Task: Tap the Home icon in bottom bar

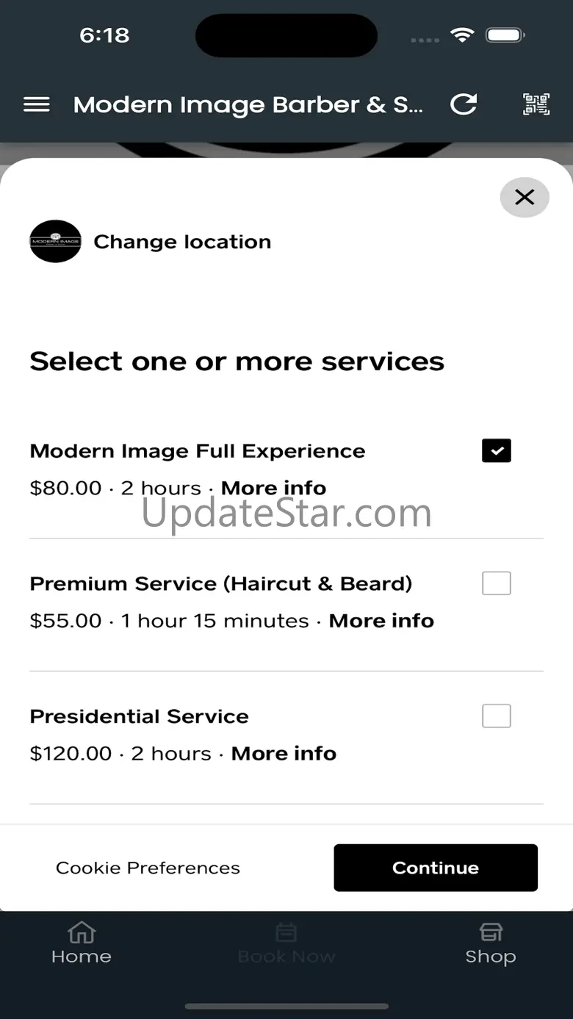Action: [x=82, y=933]
